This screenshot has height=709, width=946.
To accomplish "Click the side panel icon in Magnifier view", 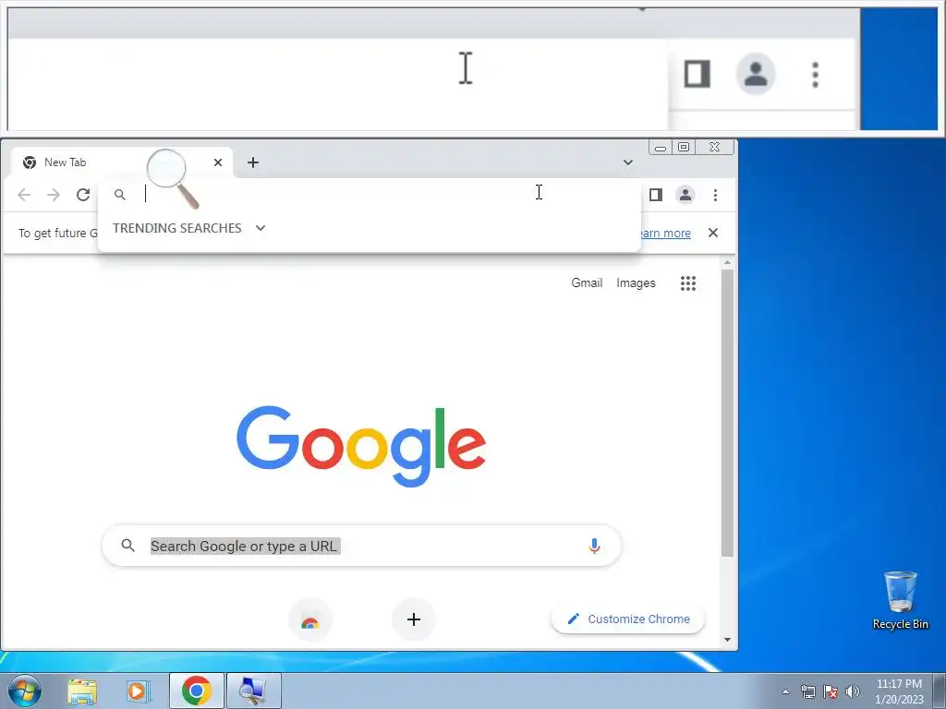I will pyautogui.click(x=697, y=74).
